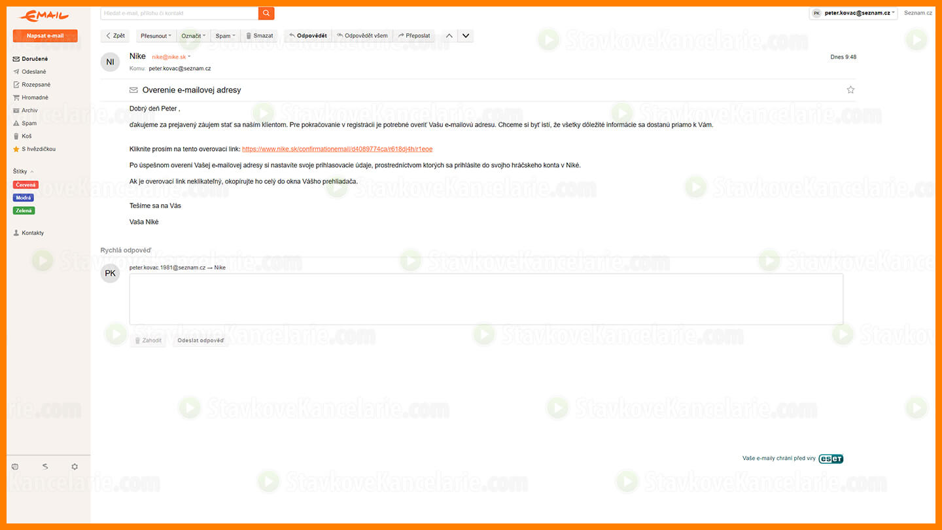942x530 pixels.
Task: Click the orange search magnifier button
Action: point(266,13)
